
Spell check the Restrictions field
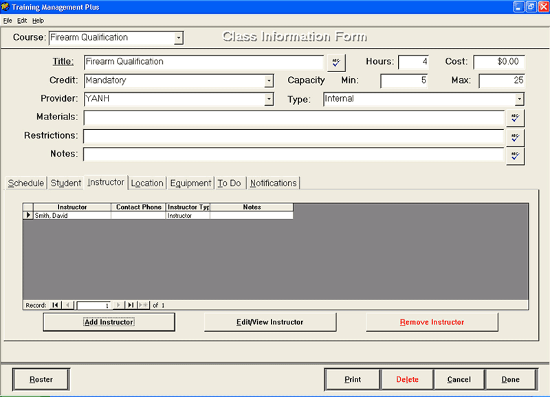[516, 136]
